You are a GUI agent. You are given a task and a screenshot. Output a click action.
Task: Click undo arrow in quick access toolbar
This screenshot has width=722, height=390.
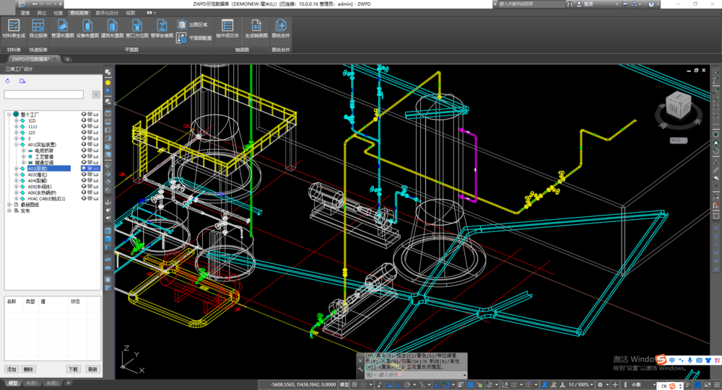coord(35,4)
